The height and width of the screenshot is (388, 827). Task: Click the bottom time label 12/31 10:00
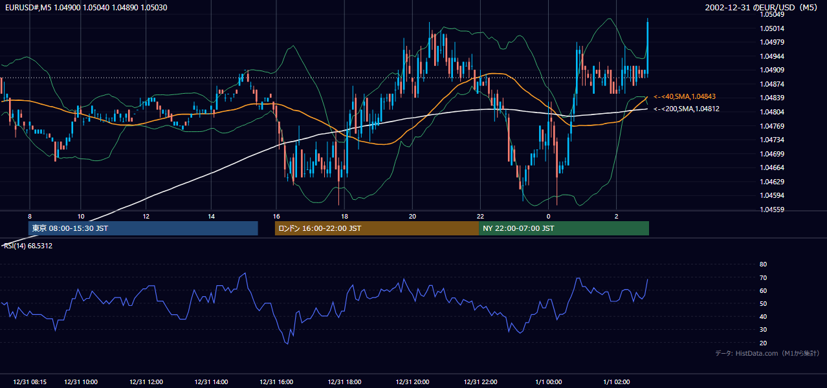pos(81,382)
